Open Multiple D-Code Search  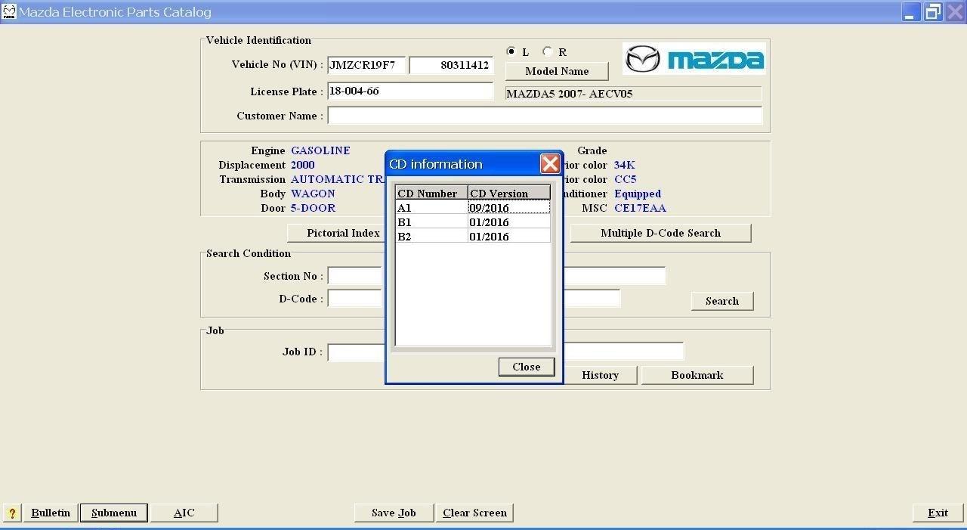coord(660,233)
